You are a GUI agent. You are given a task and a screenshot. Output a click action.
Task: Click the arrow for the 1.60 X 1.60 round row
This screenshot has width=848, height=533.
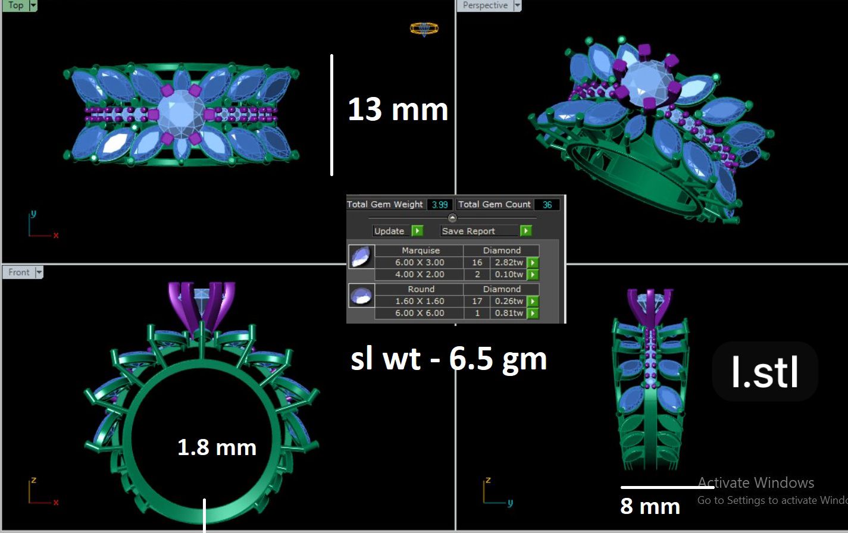(x=533, y=302)
